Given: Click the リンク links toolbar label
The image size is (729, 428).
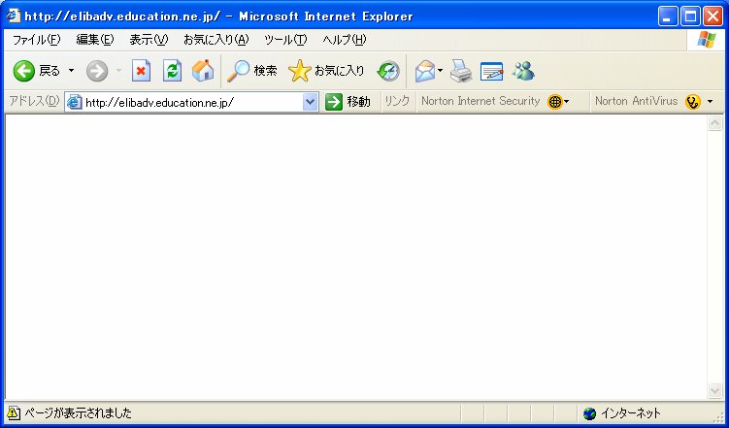Looking at the screenshot, I should point(398,101).
